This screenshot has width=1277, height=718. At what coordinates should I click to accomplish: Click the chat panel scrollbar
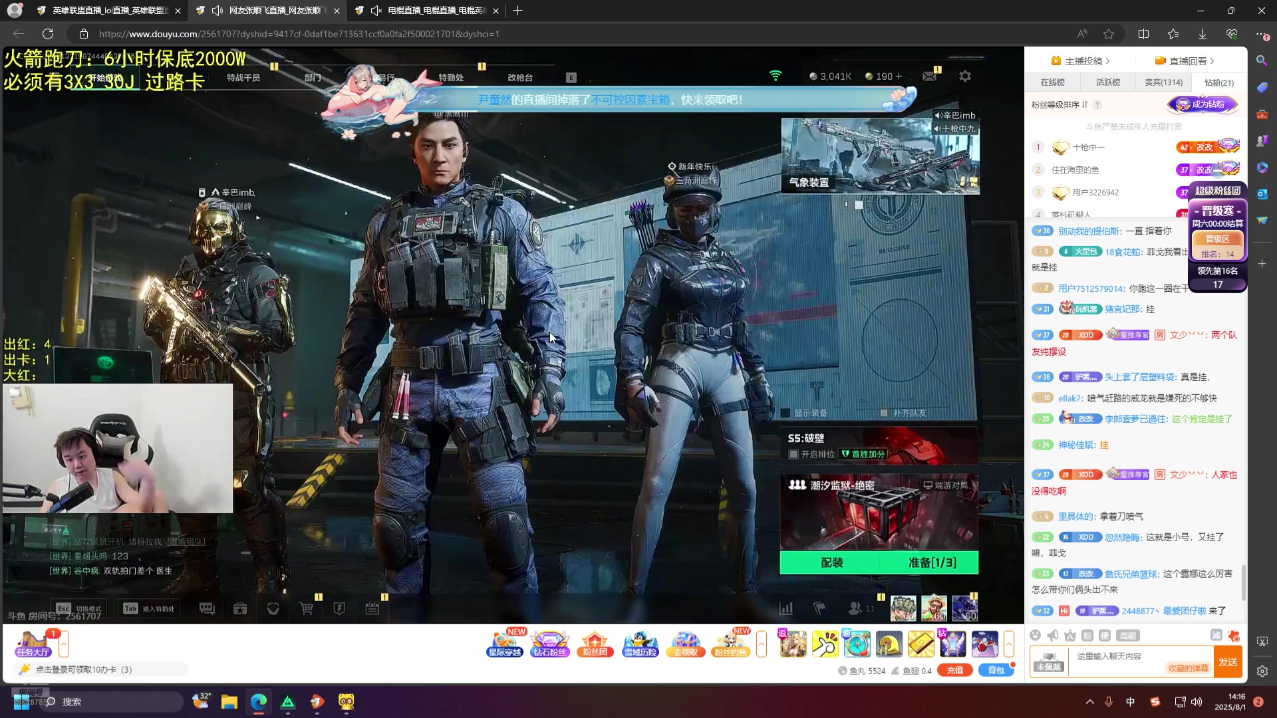[1243, 582]
